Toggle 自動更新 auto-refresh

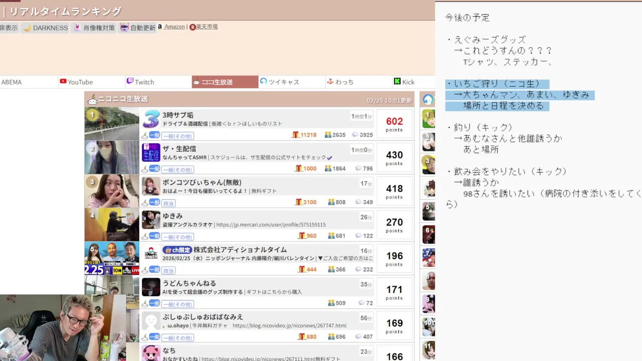[x=138, y=28]
